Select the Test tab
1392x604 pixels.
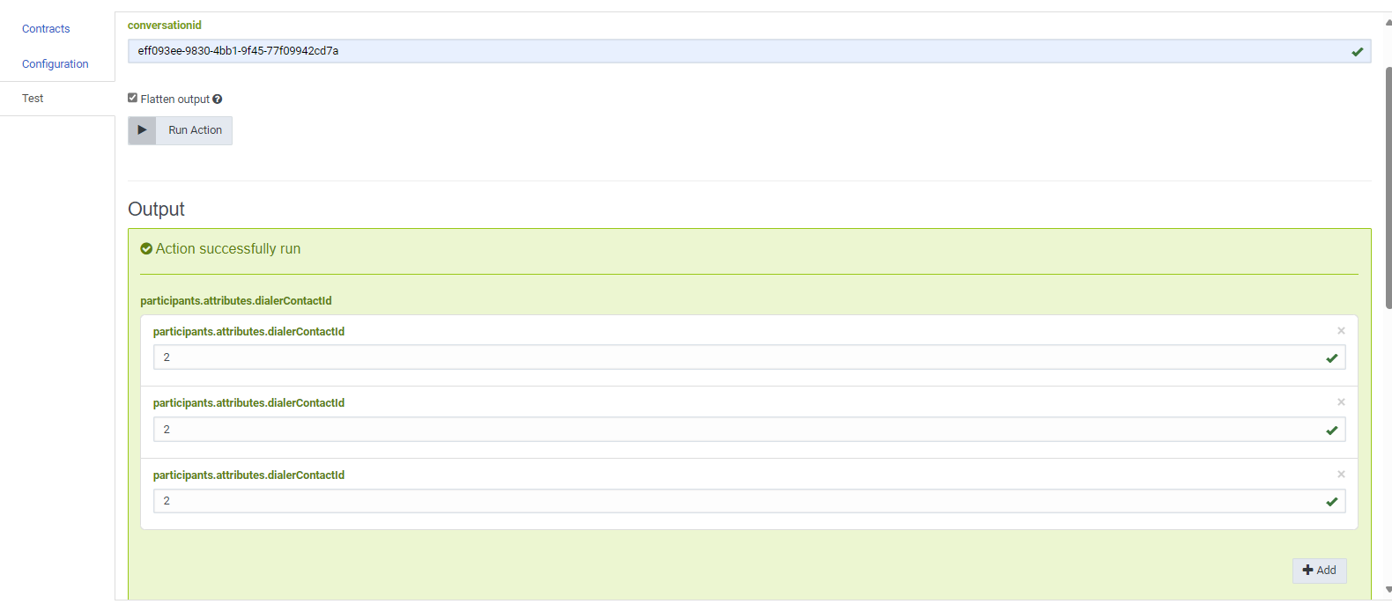pos(33,99)
